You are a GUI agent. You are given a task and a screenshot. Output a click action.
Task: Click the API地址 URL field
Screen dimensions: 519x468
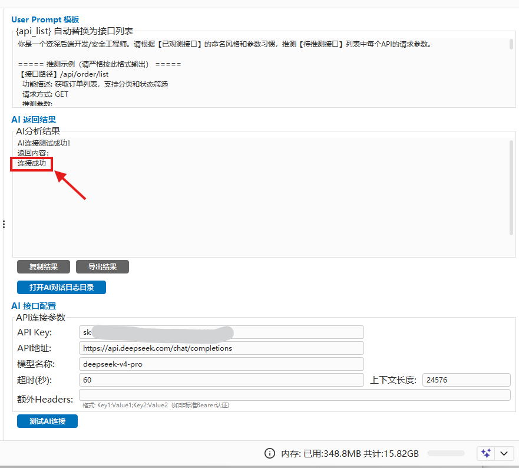[221, 348]
